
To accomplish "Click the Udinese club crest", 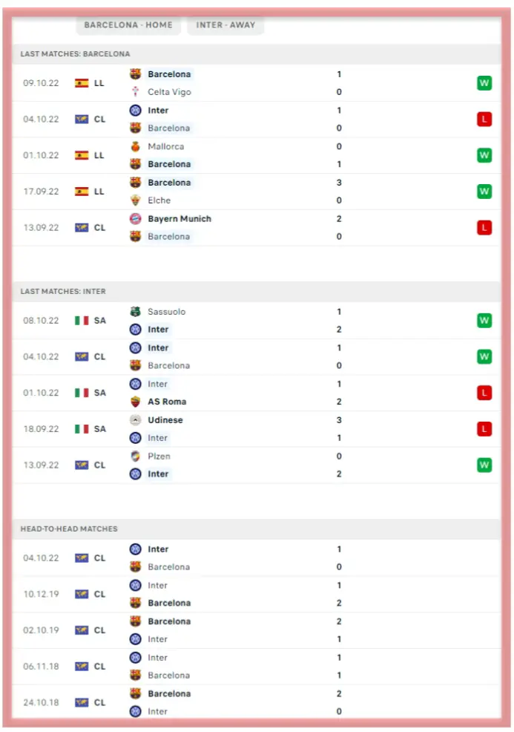I will tap(135, 420).
